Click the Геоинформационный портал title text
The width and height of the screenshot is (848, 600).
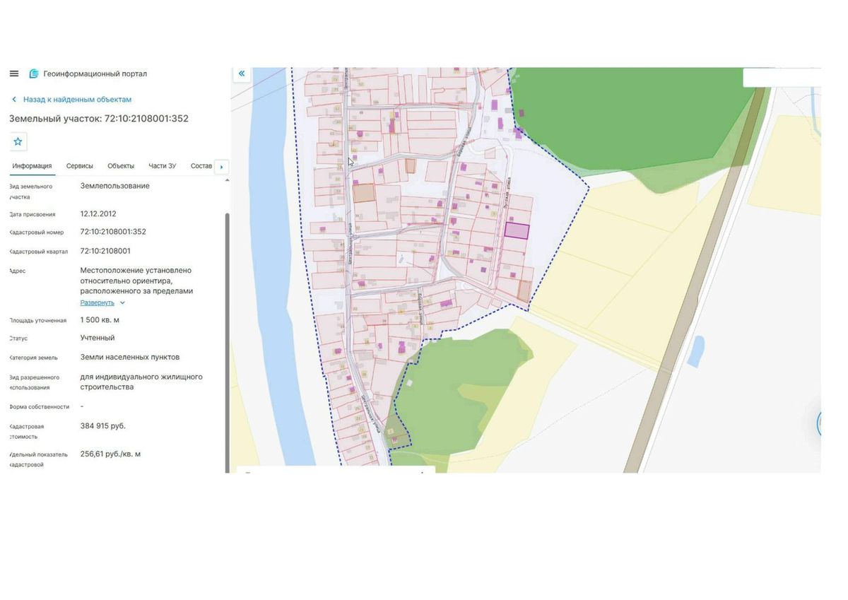[95, 73]
